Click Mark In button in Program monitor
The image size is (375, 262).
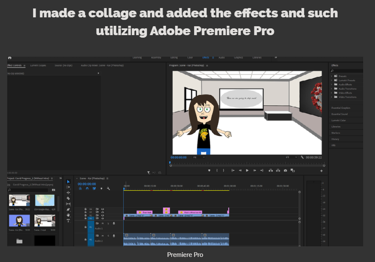tap(217, 171)
